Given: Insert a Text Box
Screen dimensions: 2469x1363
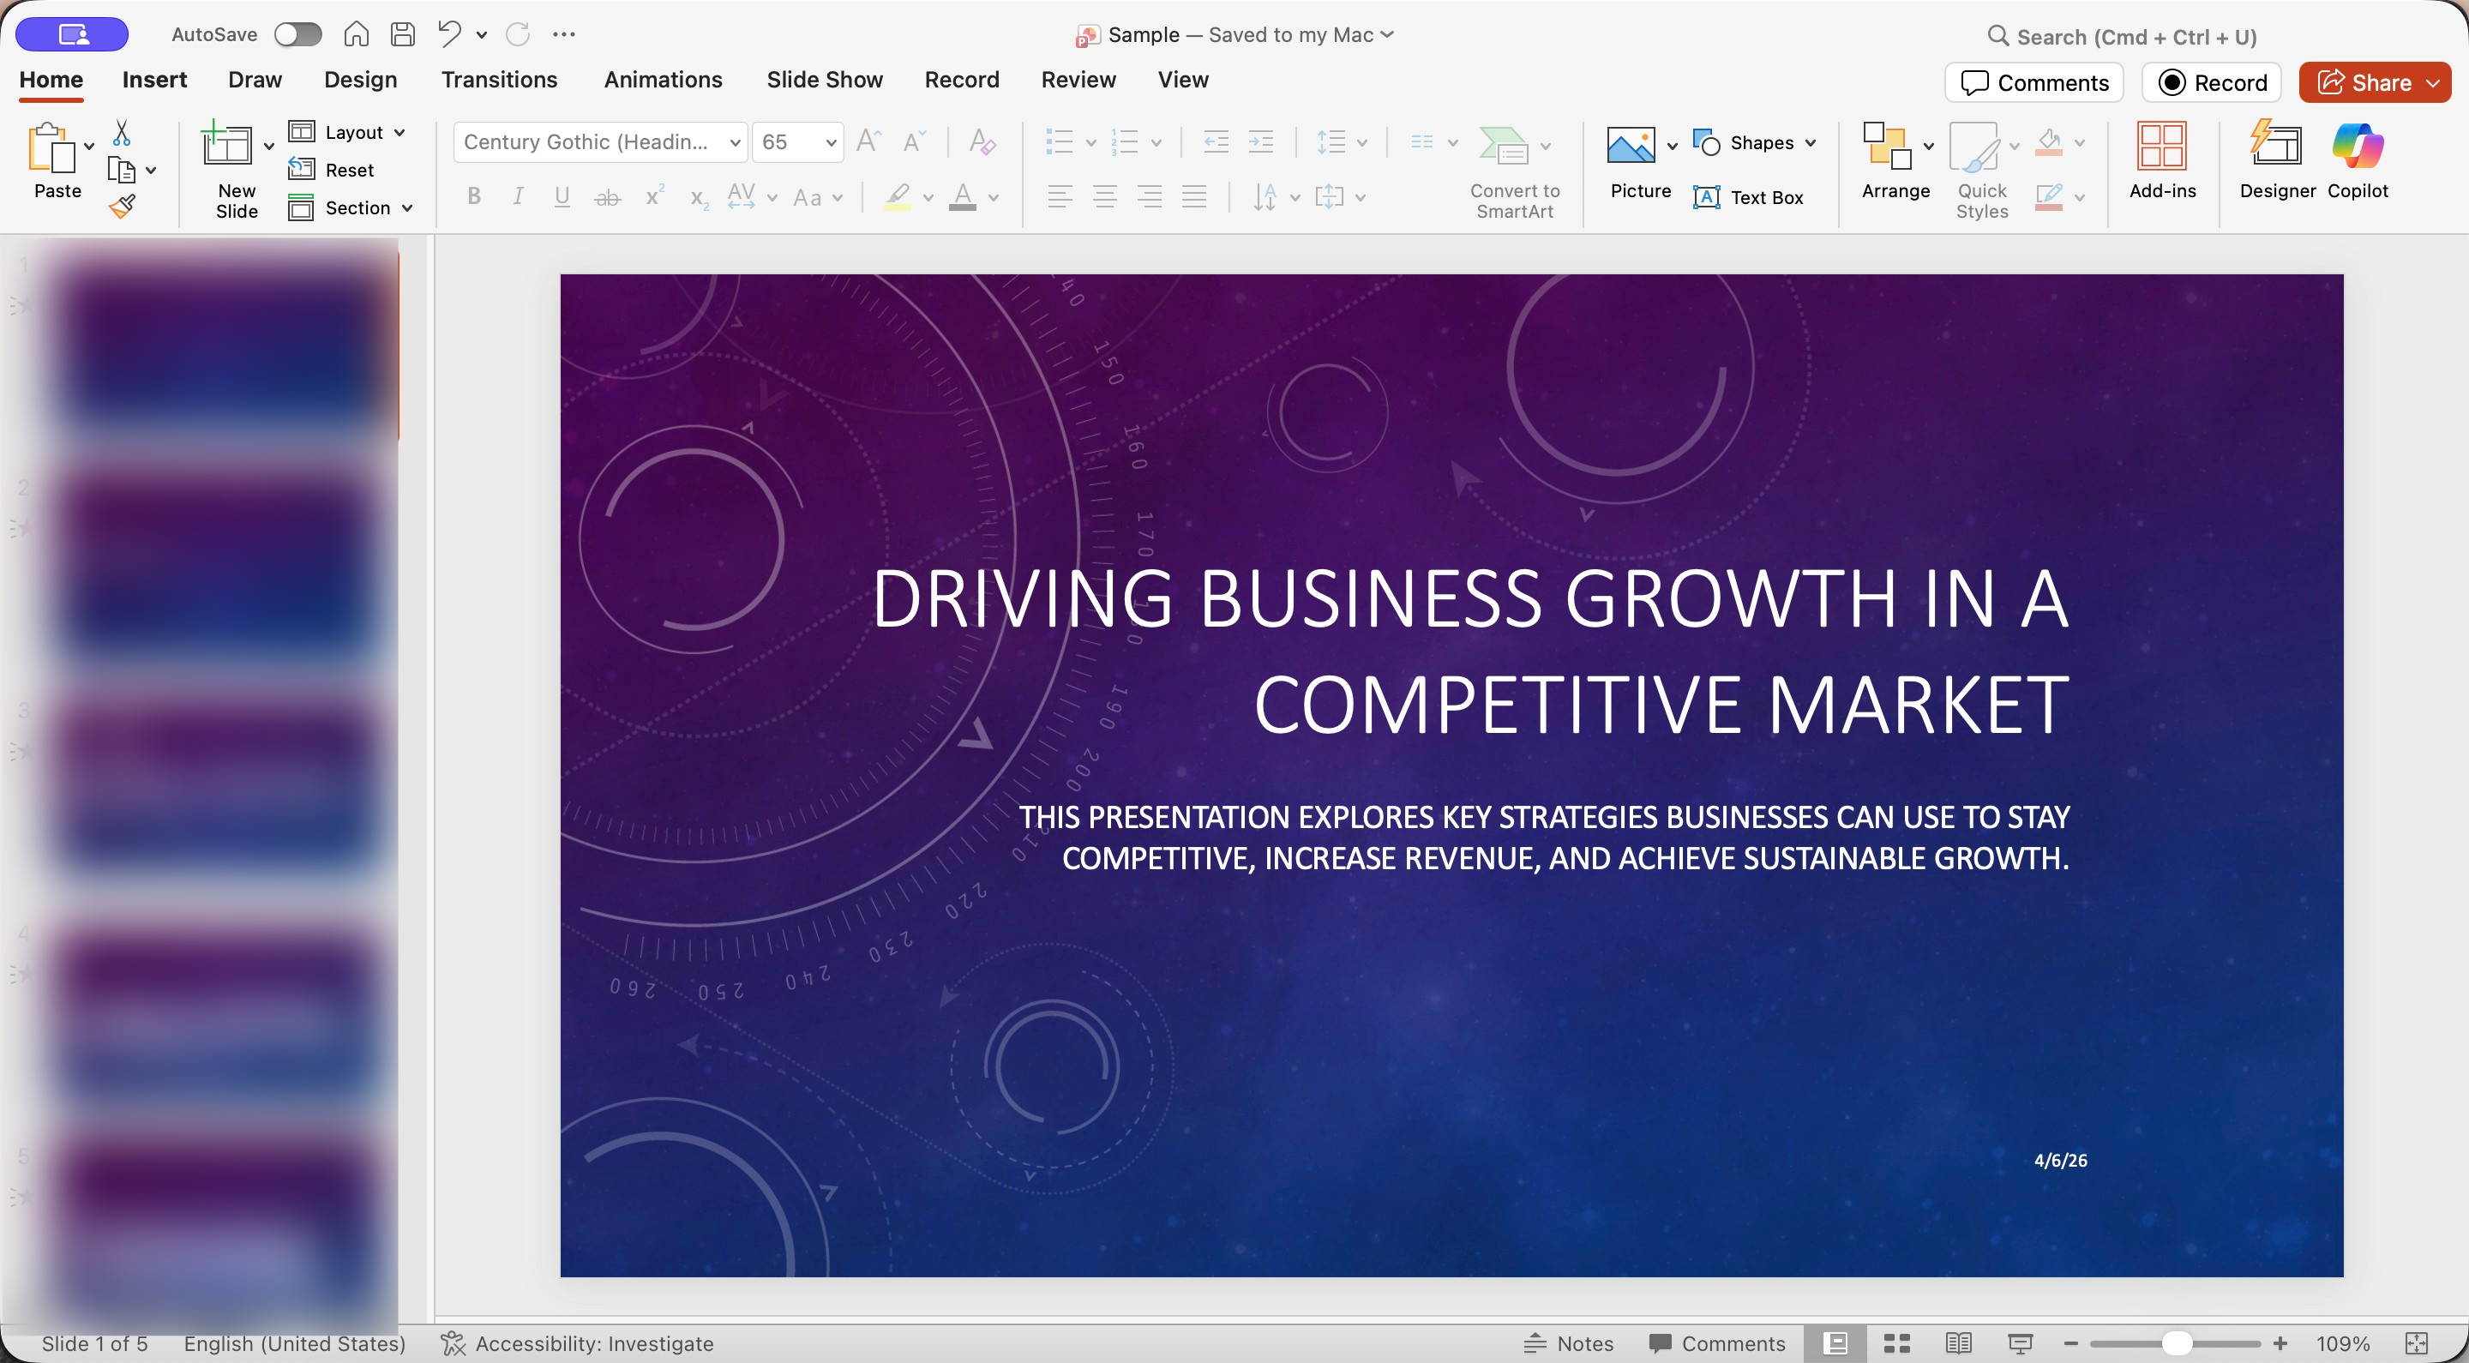Looking at the screenshot, I should (1749, 197).
